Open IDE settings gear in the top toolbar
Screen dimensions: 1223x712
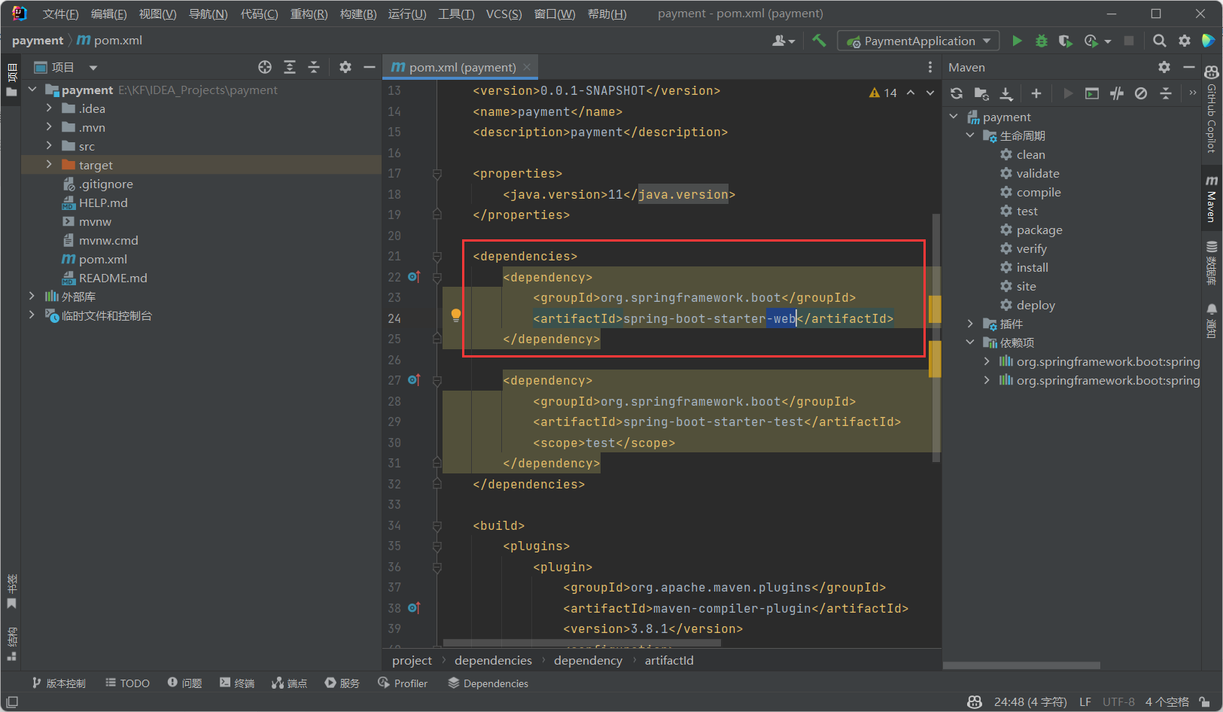point(1185,41)
